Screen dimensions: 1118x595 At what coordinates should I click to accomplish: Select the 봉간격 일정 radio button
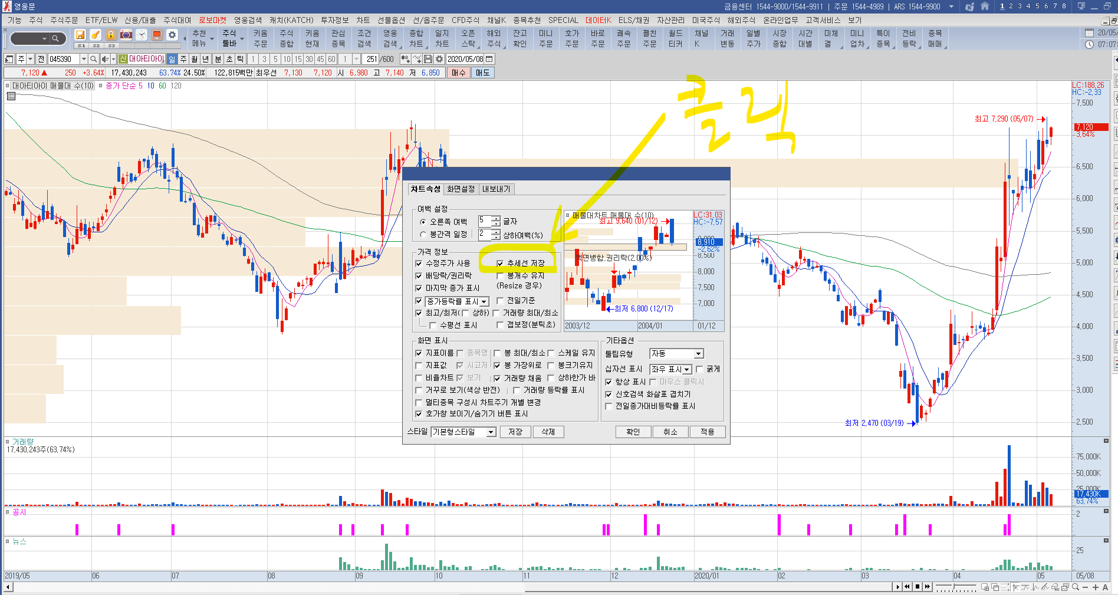point(422,235)
